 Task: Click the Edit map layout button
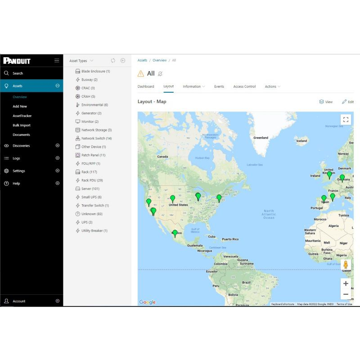[x=347, y=102]
